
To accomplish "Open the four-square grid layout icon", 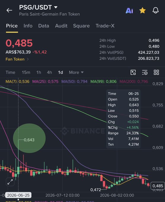I will [156, 72].
